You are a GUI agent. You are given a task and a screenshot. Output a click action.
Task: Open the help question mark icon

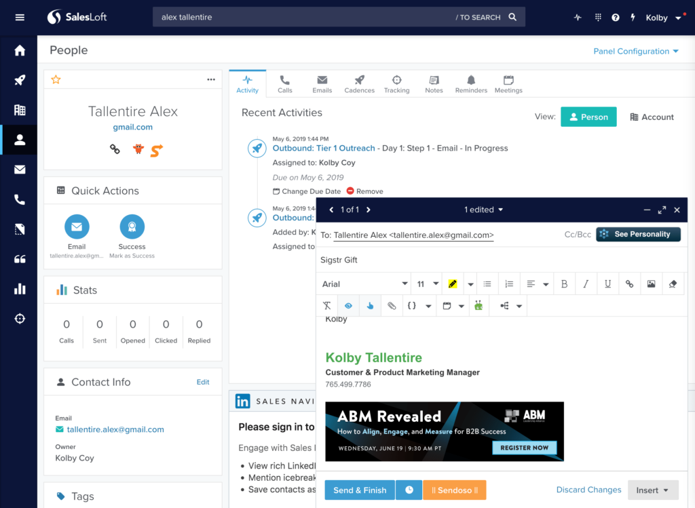click(x=615, y=17)
